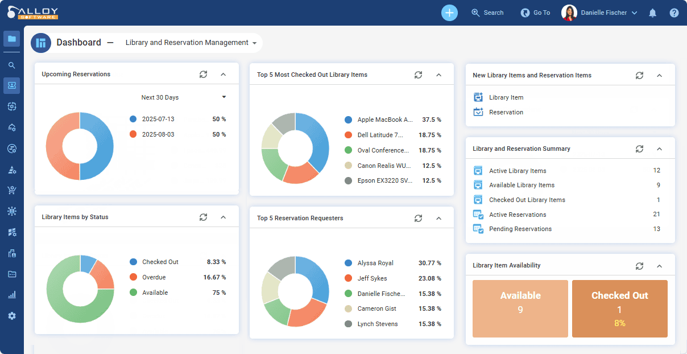Click Go To in the top bar
The image size is (687, 354).
point(536,13)
